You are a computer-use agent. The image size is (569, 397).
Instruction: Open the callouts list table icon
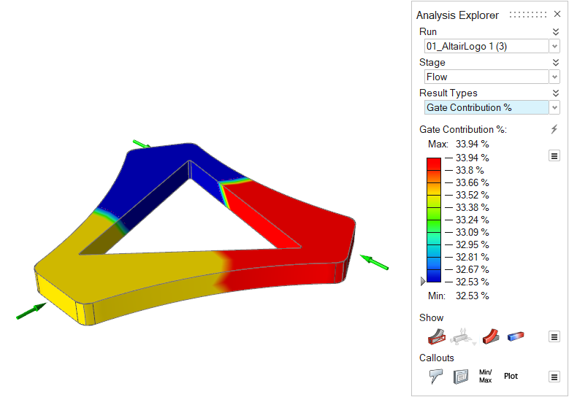point(461,377)
